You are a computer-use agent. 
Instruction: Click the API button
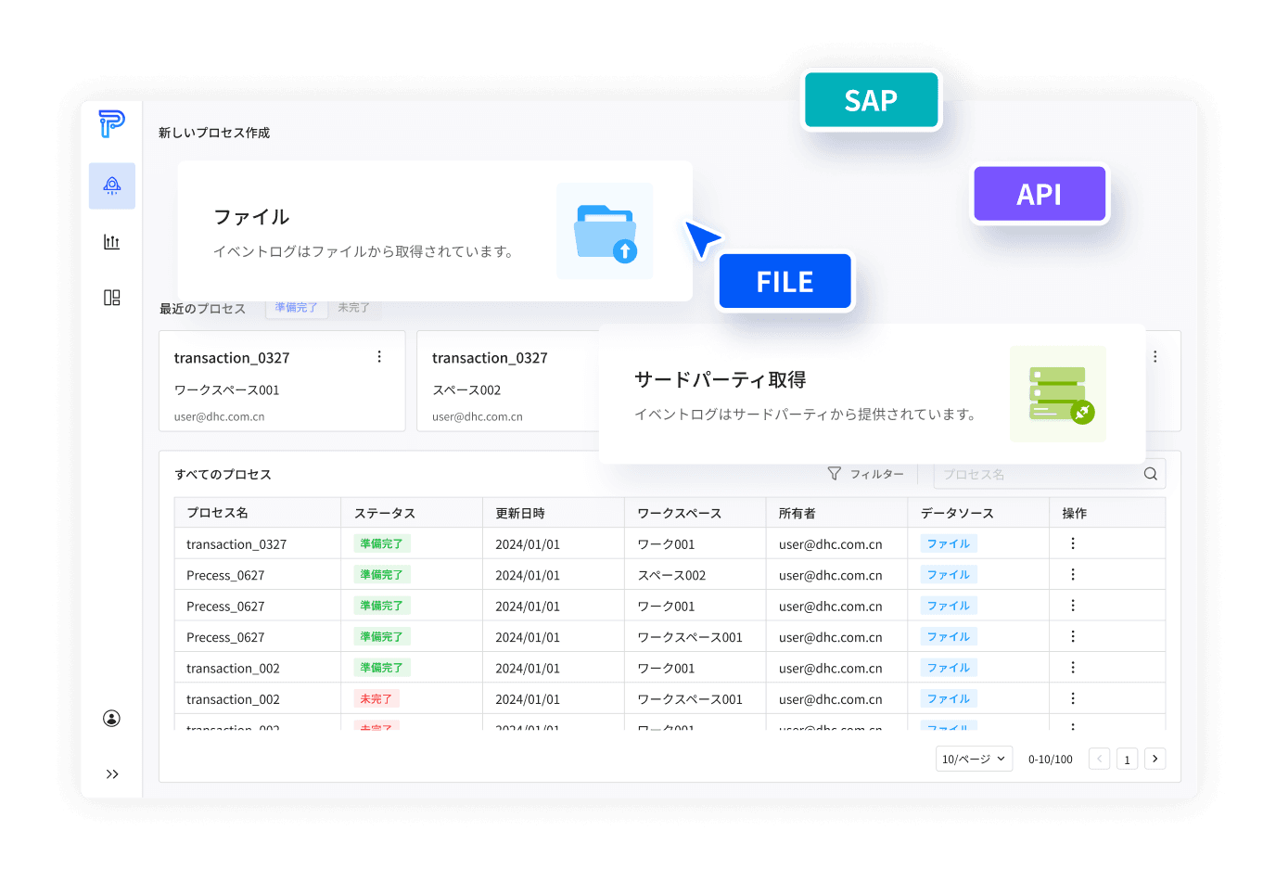pyautogui.click(x=1040, y=194)
